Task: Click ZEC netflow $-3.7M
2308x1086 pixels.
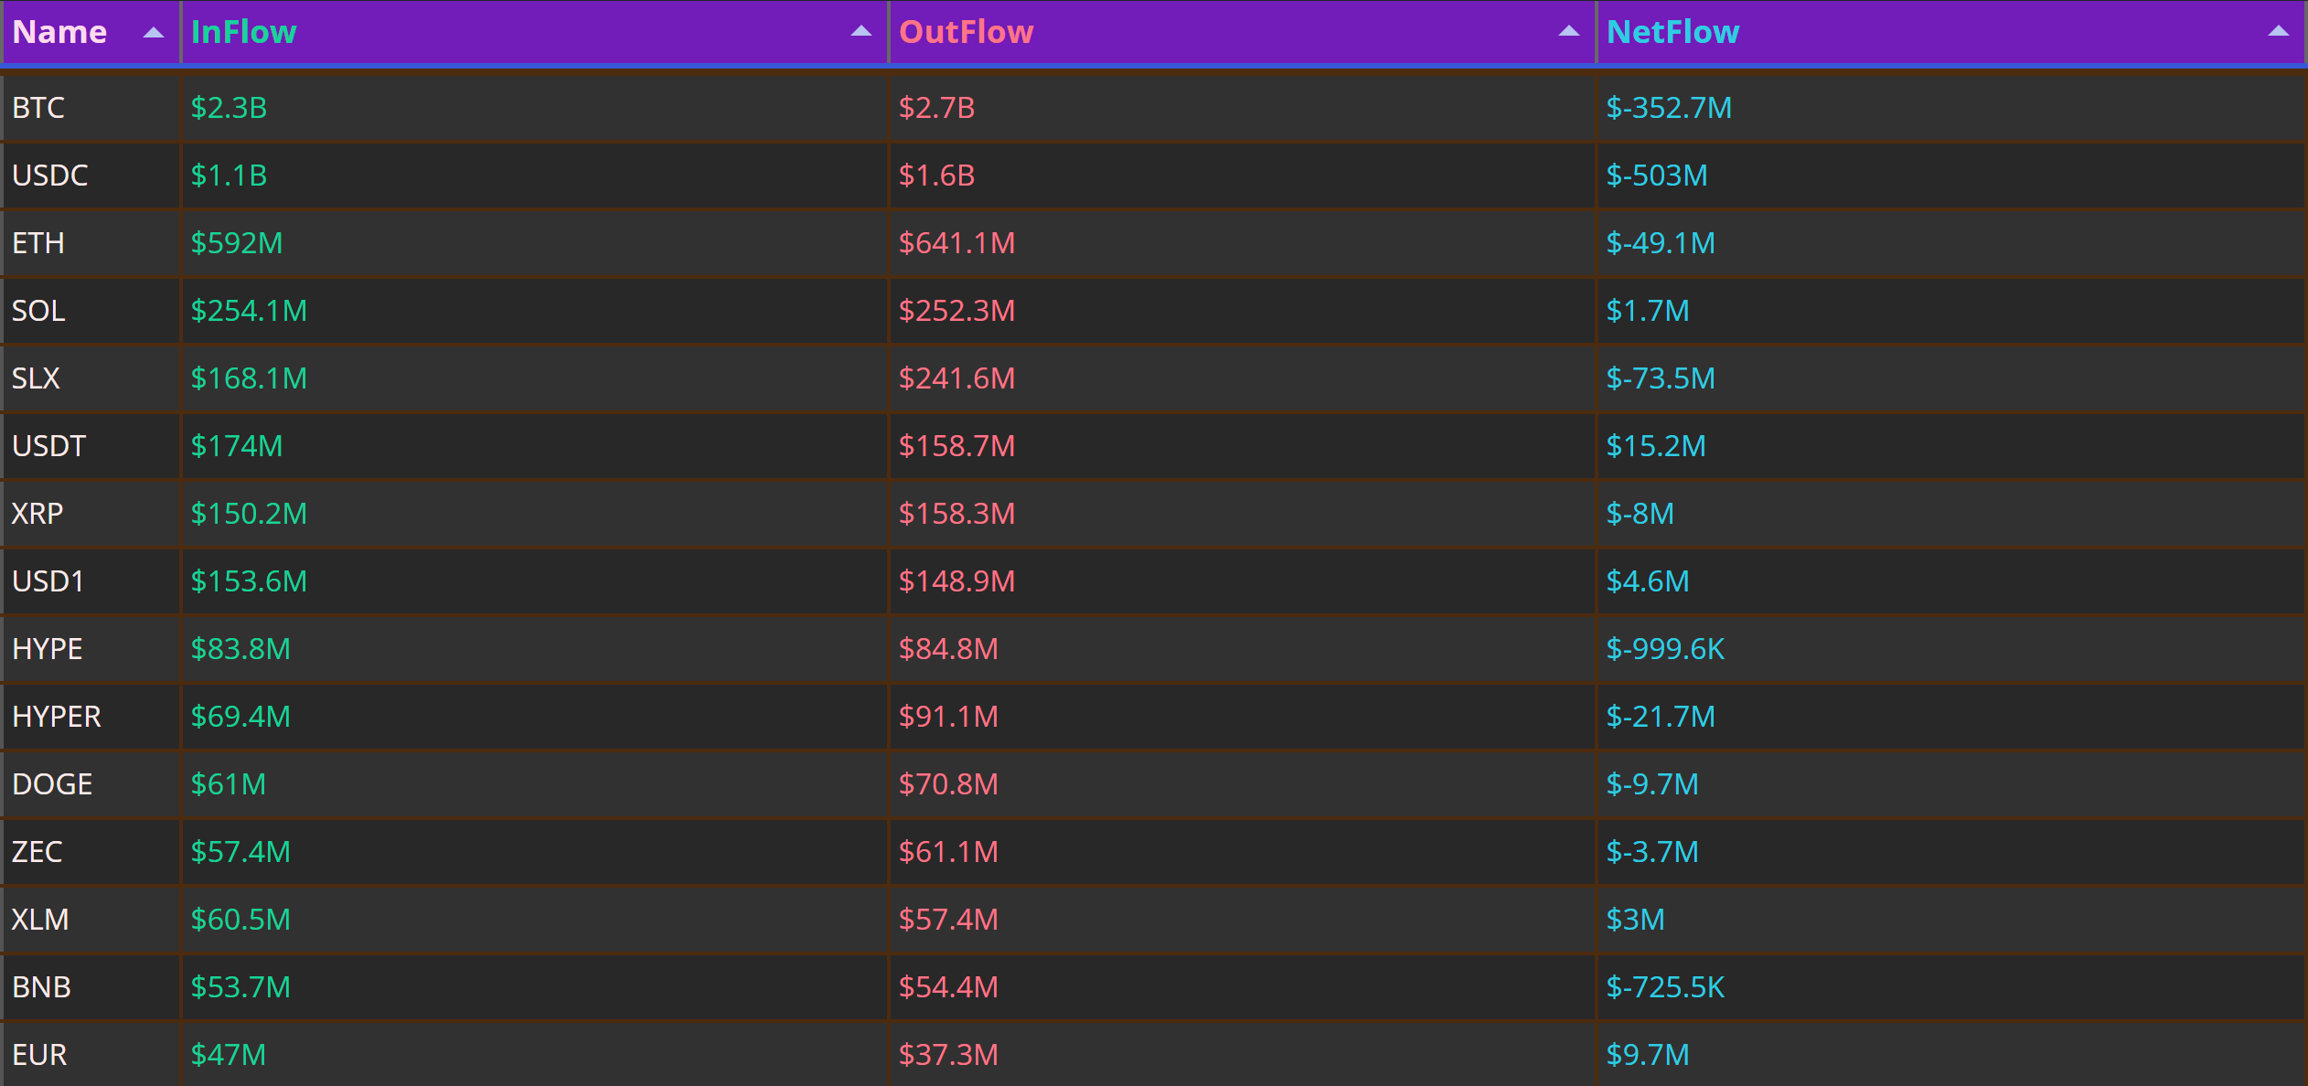Action: click(1652, 852)
